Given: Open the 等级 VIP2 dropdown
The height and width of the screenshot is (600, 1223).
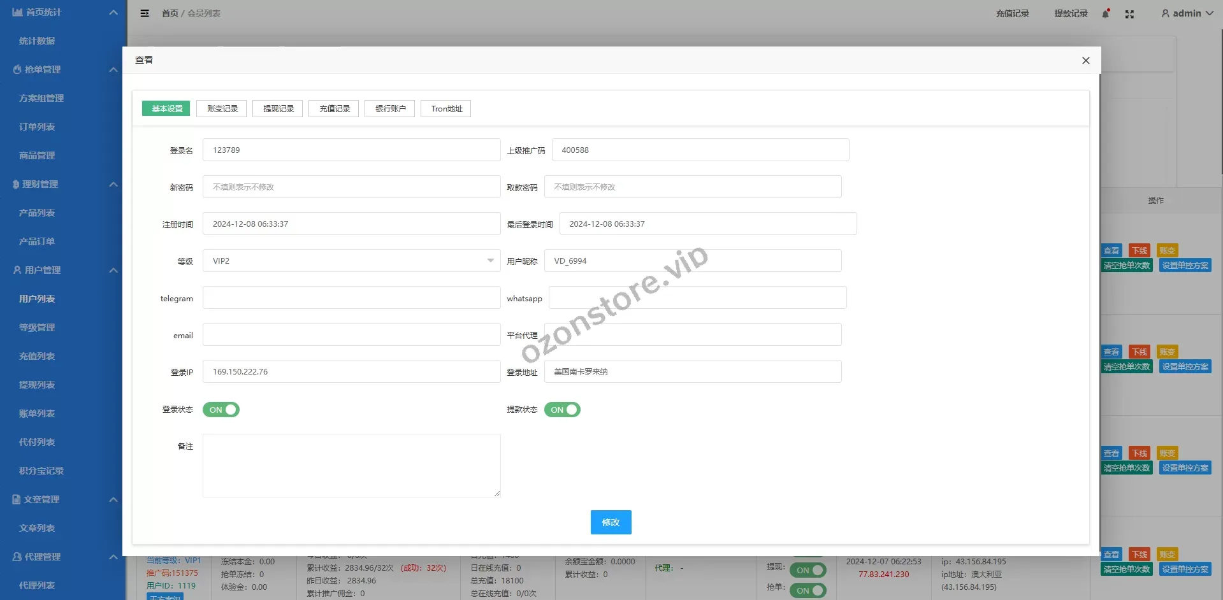Looking at the screenshot, I should [351, 261].
